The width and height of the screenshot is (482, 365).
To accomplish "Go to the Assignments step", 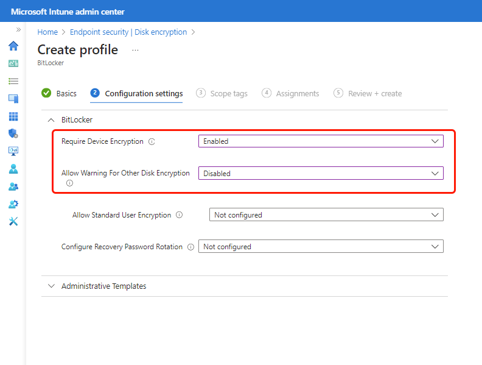I will (x=290, y=93).
